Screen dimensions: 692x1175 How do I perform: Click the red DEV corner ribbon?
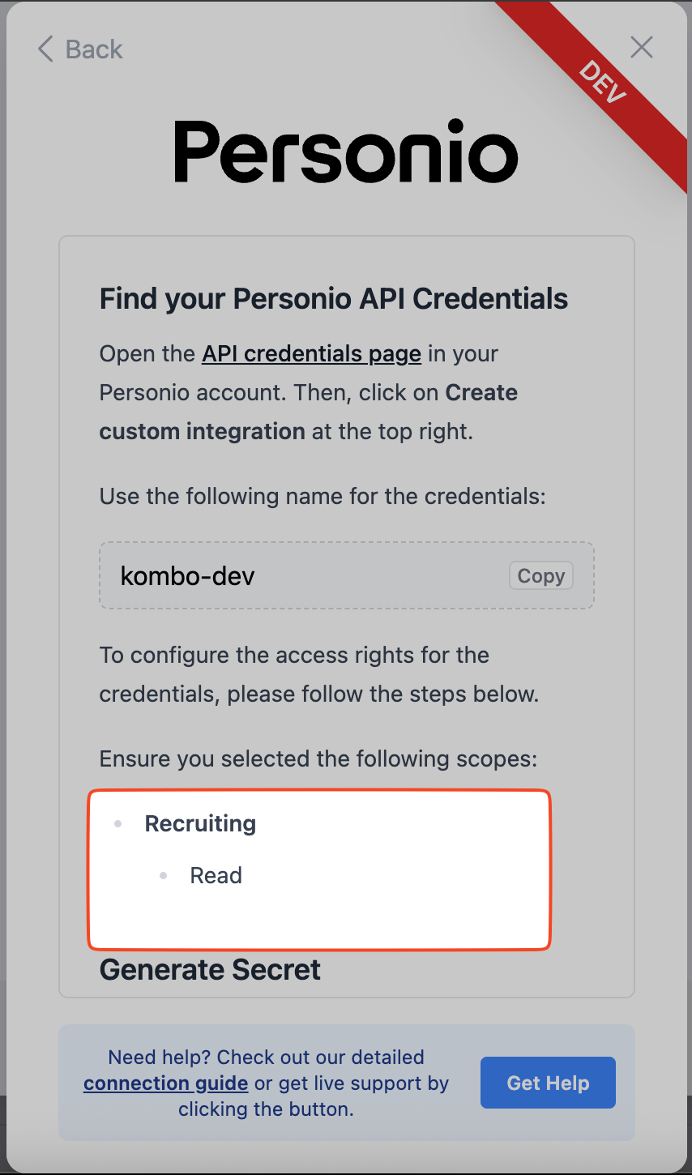[604, 81]
